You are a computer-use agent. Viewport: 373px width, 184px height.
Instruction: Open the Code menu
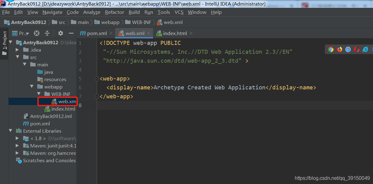[73, 12]
